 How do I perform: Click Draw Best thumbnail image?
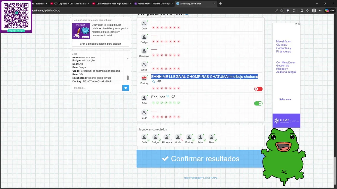81,31
